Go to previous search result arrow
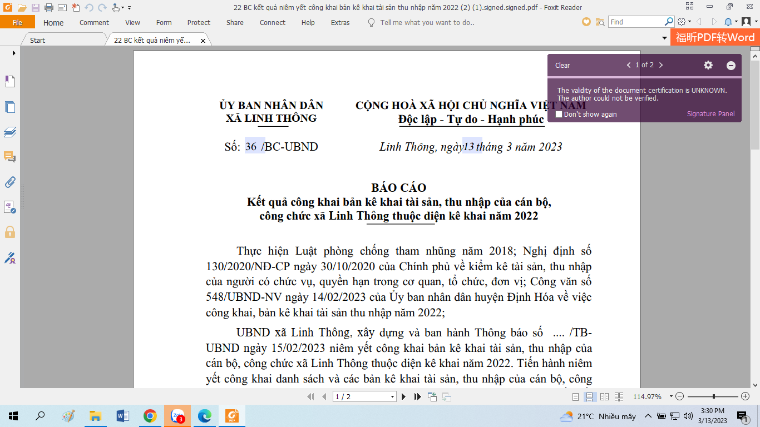 tap(699, 22)
